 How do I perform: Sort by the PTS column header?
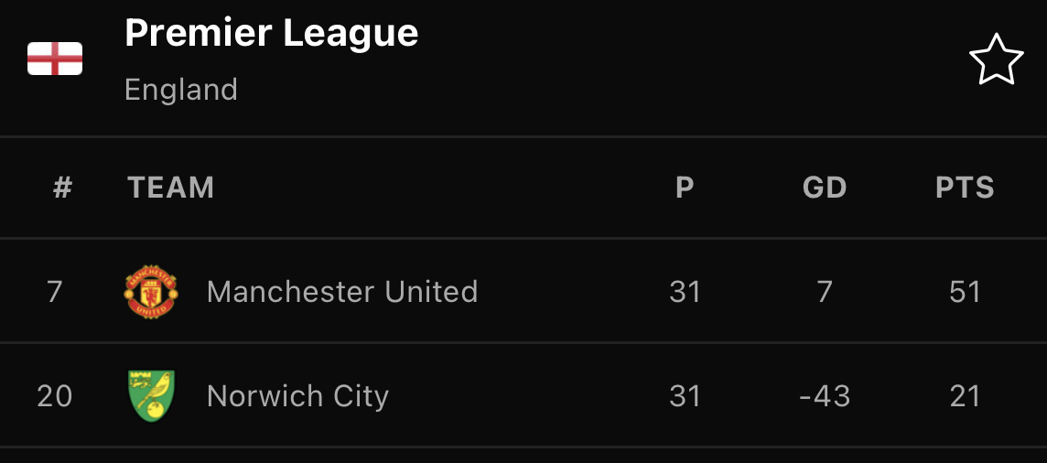(965, 188)
